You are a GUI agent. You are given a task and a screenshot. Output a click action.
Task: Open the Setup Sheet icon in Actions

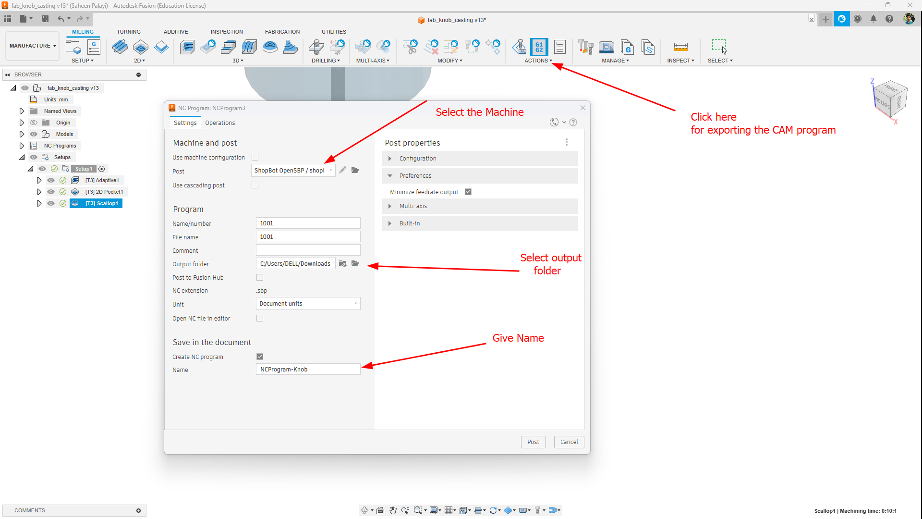pyautogui.click(x=559, y=47)
